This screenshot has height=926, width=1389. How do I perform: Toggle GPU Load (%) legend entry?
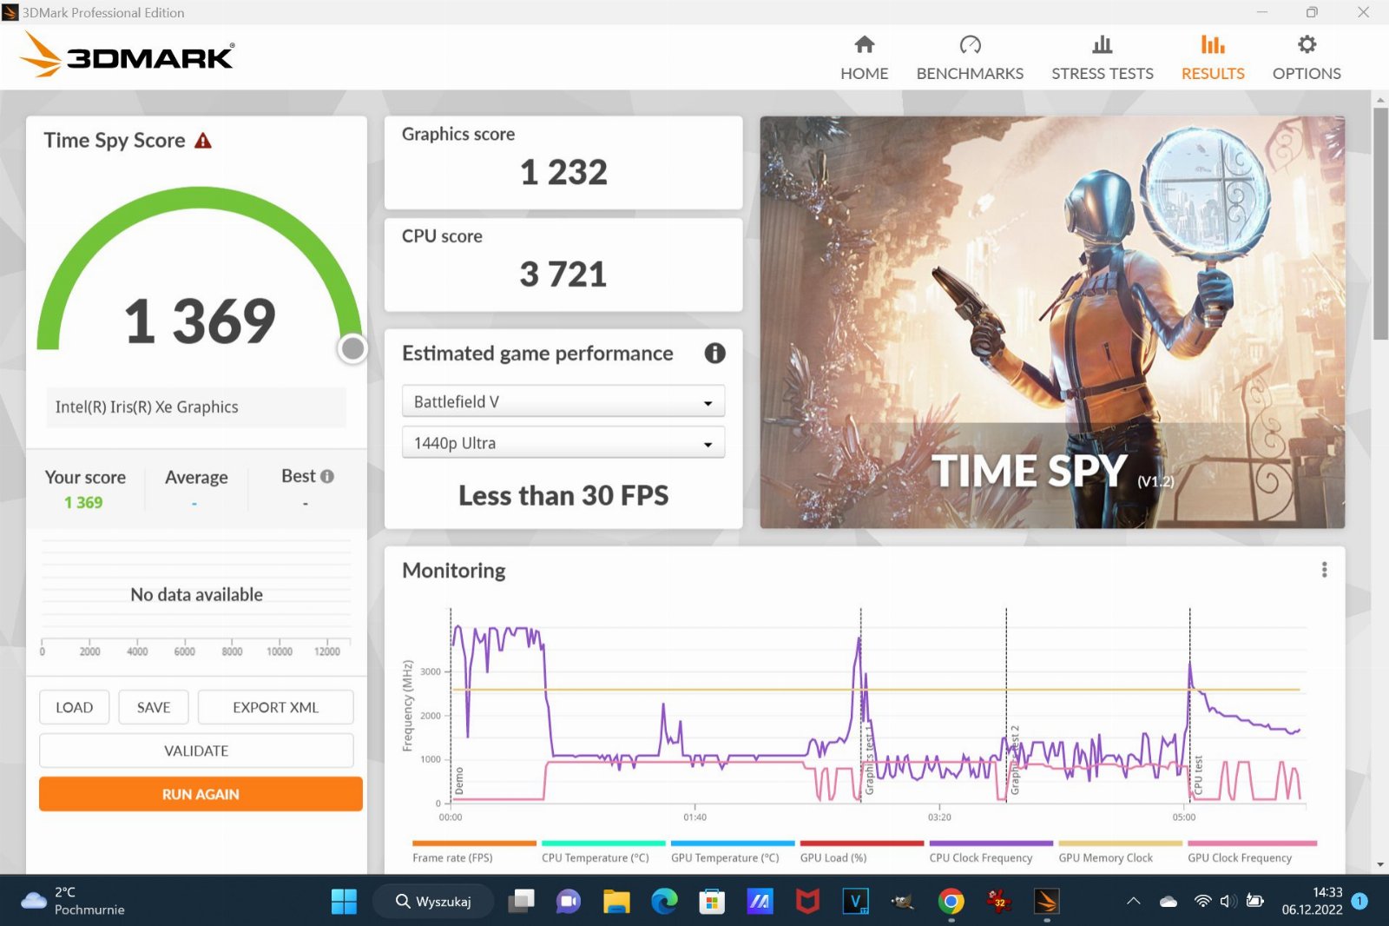(x=862, y=852)
